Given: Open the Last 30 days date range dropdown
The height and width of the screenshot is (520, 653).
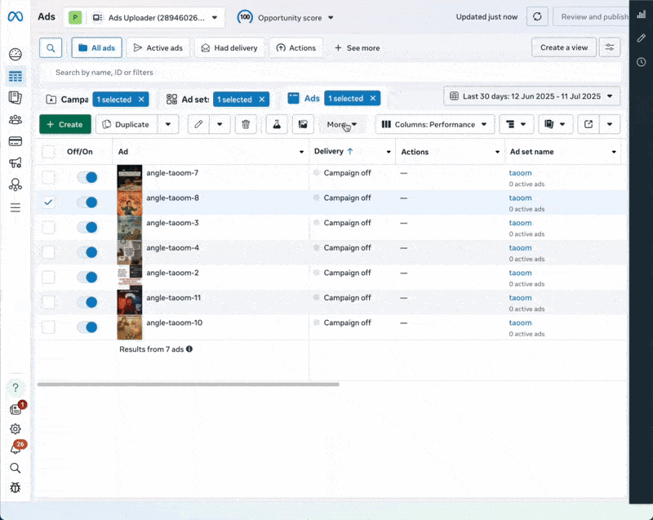Looking at the screenshot, I should pos(531,96).
